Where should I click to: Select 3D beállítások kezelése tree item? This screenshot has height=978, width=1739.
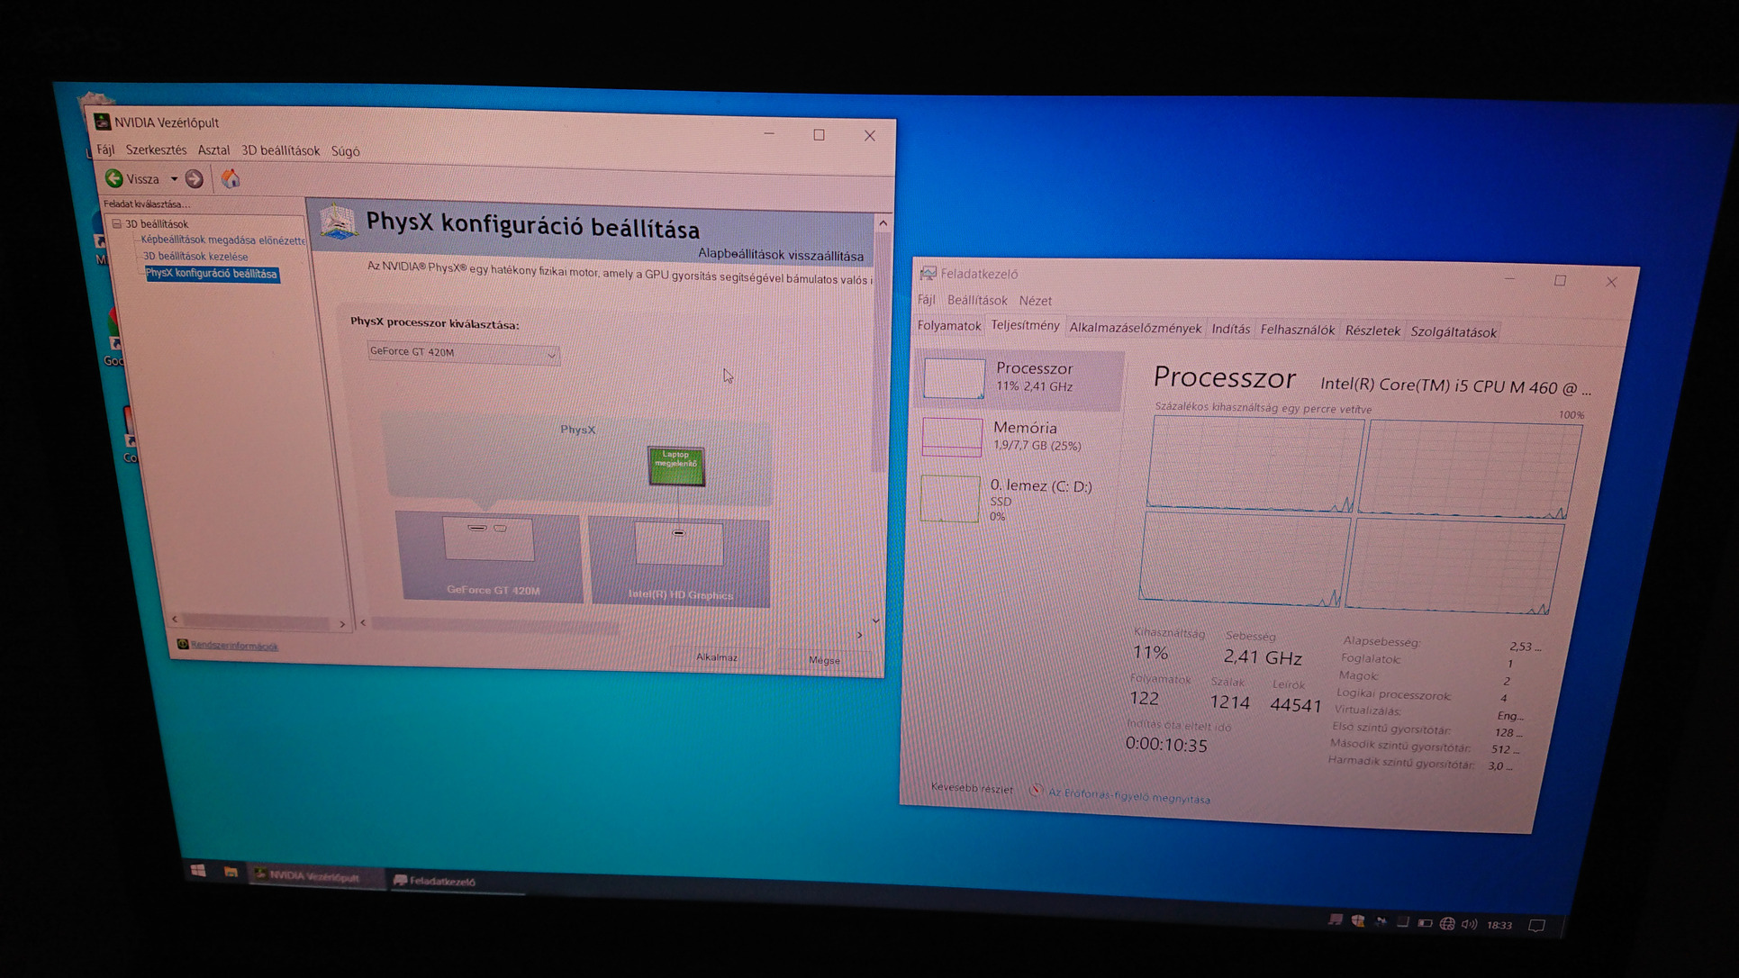(195, 257)
